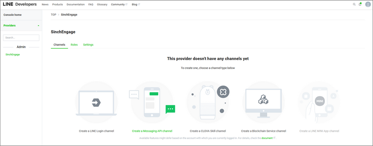
Task: Select the CLOVA Skill speaker illustration
Action: click(208, 102)
